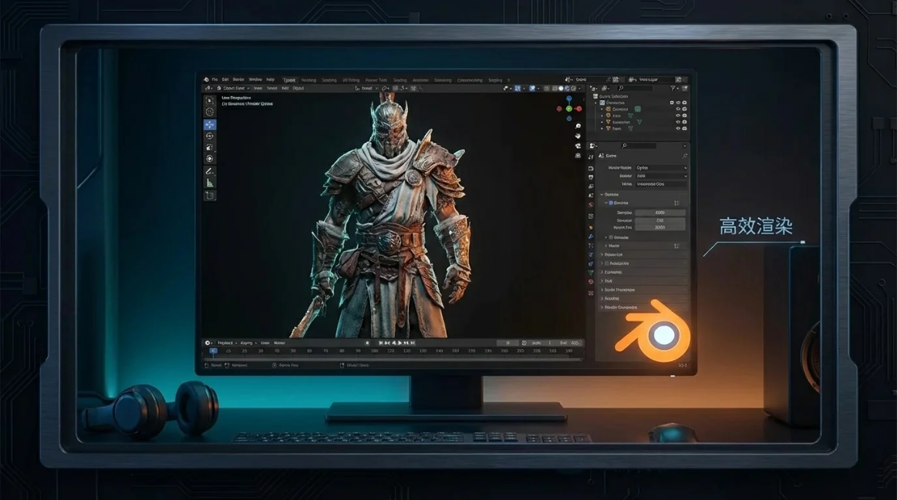Viewport: 897px width, 500px height.
Task: Open the Edit menu
Action: point(225,79)
